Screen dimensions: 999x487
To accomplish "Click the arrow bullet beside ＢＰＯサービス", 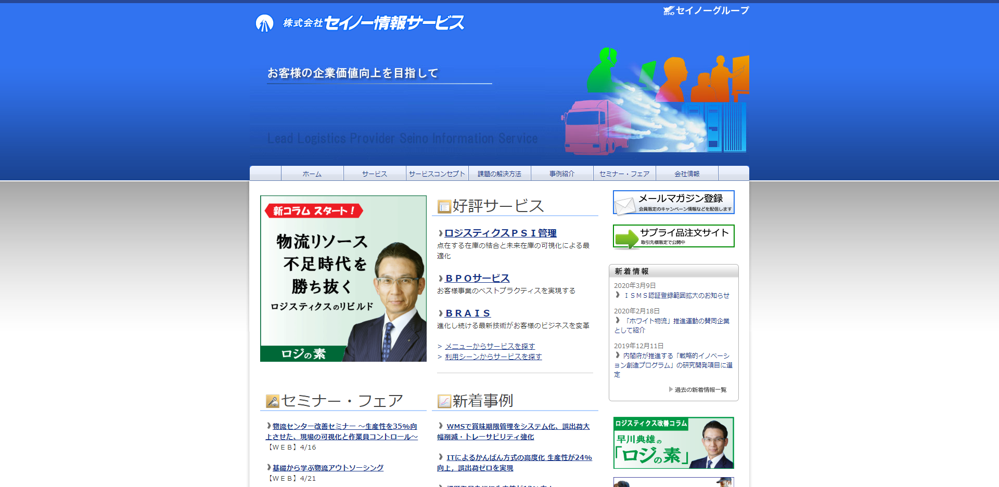I will coord(441,279).
